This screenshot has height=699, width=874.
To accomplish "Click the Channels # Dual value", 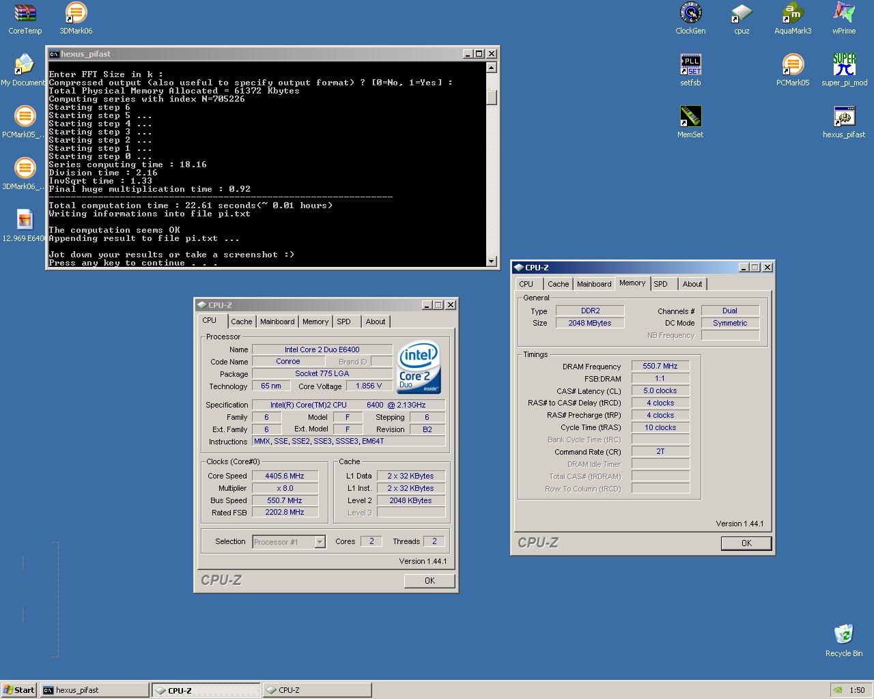I will coord(730,311).
